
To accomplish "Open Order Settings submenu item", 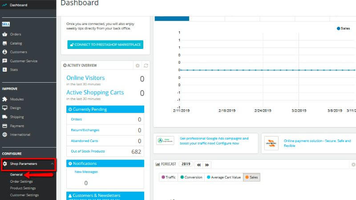I will [21, 181].
